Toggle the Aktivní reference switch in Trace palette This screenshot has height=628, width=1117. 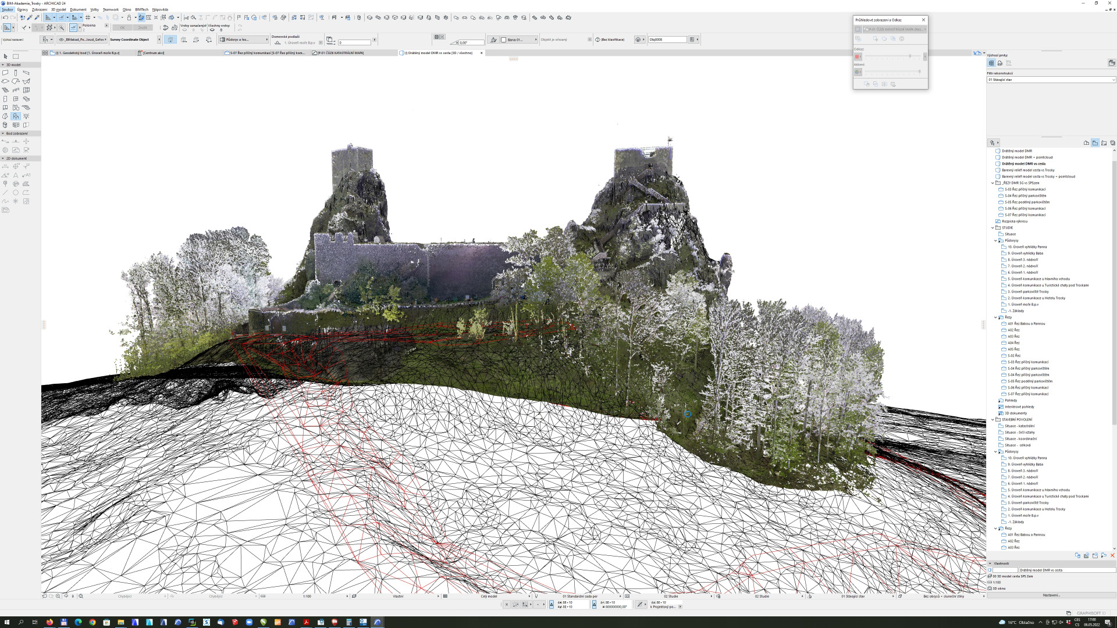[858, 72]
